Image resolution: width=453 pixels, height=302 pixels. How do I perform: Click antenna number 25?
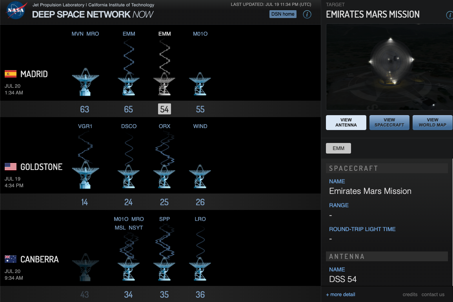pos(164,202)
